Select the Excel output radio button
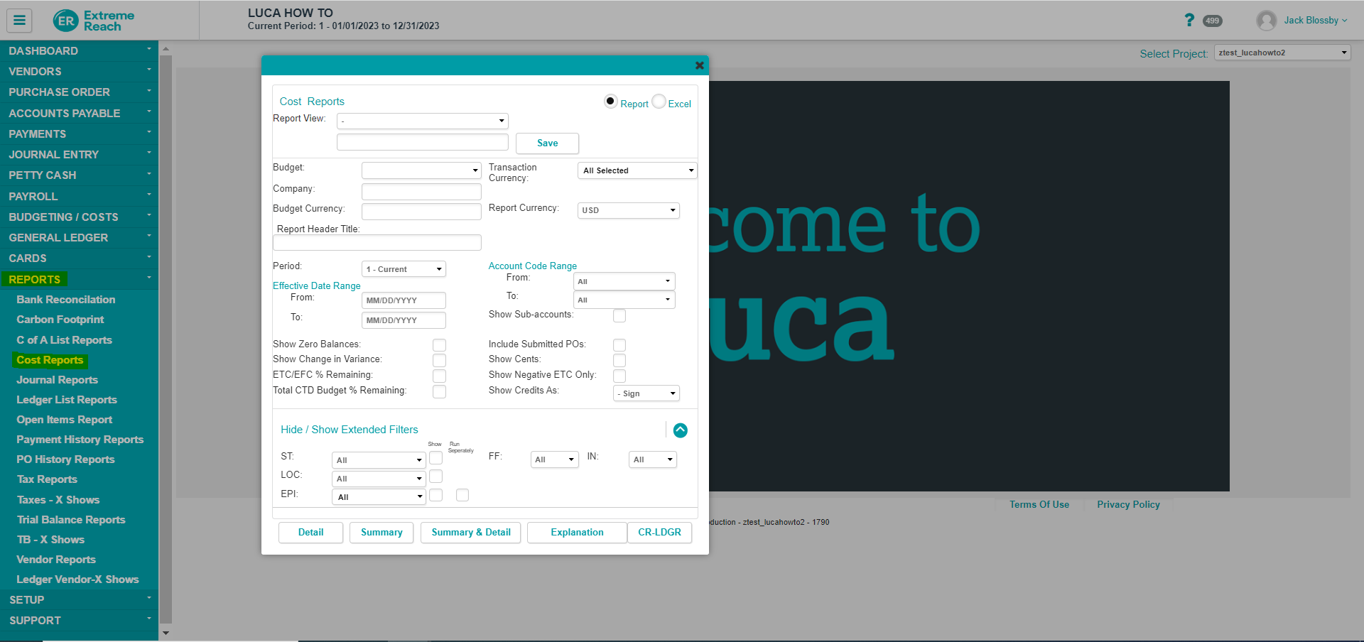Image resolution: width=1364 pixels, height=642 pixels. pos(659,102)
